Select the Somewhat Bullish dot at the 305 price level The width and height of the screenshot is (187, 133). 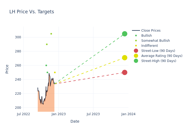click(x=51, y=34)
